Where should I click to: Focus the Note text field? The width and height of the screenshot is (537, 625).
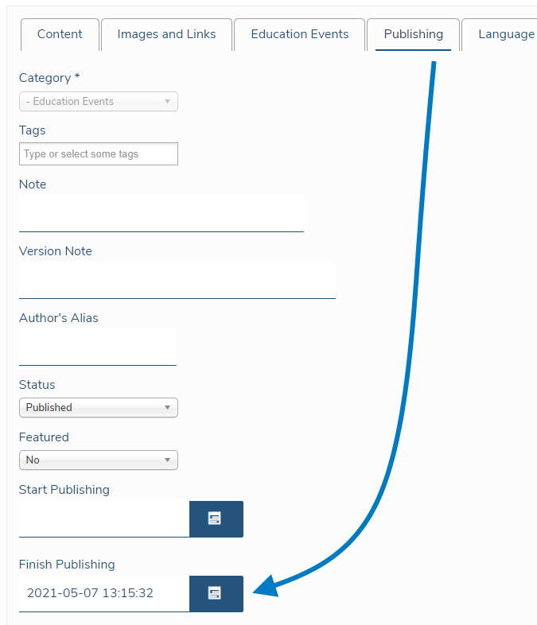pyautogui.click(x=161, y=213)
